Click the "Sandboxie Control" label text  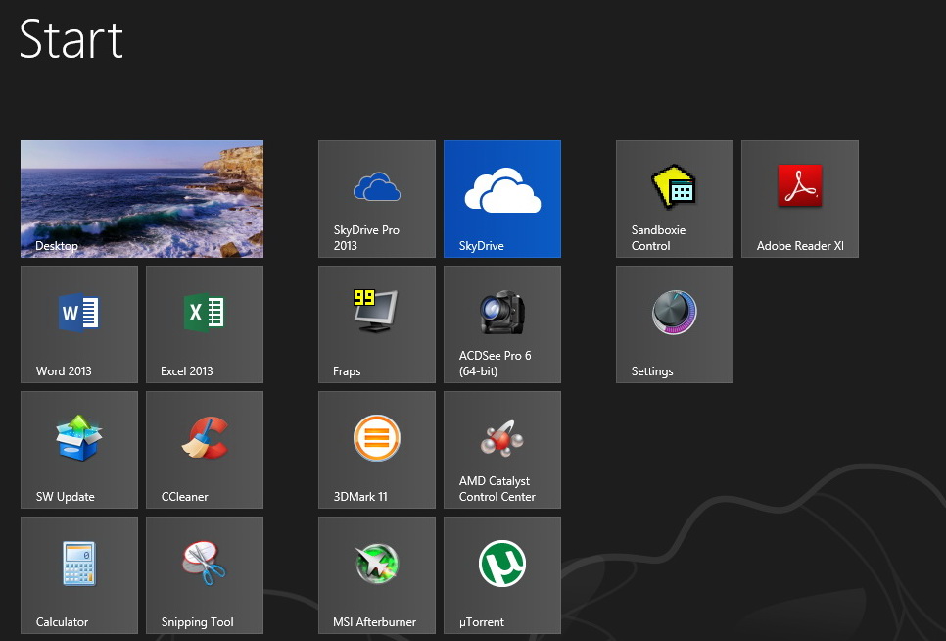(x=658, y=238)
